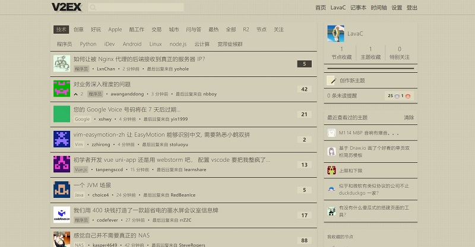Screen dimensions: 475x247
Task: Open the 酷工作 tab
Action: (136, 30)
